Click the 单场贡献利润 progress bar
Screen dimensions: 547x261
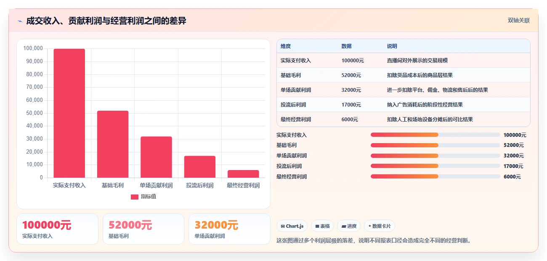point(435,156)
